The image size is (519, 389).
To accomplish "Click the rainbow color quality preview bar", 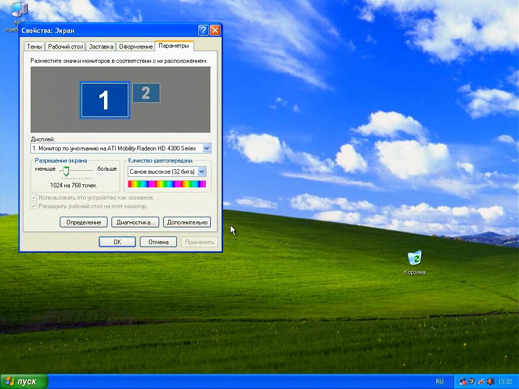I will (167, 184).
